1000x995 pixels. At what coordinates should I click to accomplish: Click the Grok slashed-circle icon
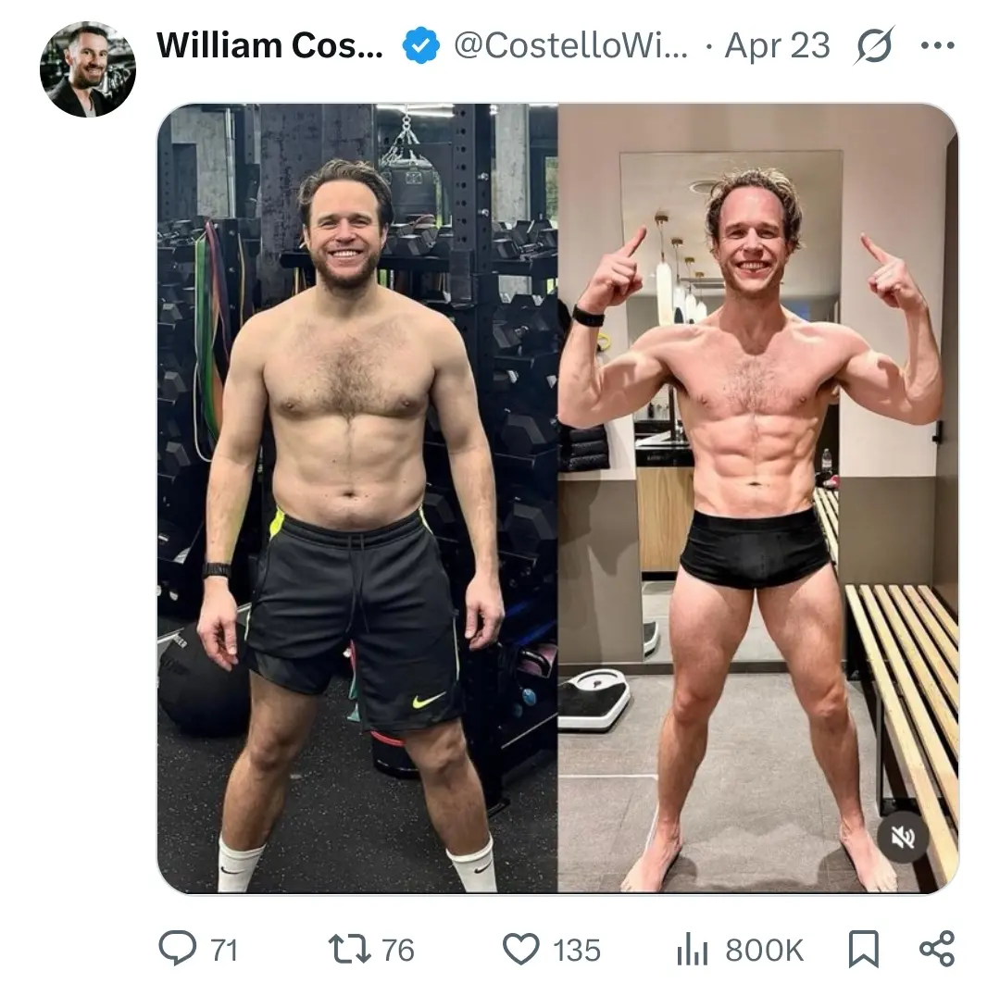[874, 45]
